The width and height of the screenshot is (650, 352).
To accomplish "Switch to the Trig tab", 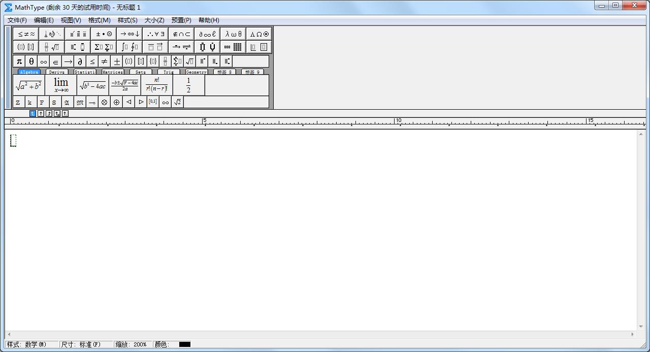I will pyautogui.click(x=168, y=72).
